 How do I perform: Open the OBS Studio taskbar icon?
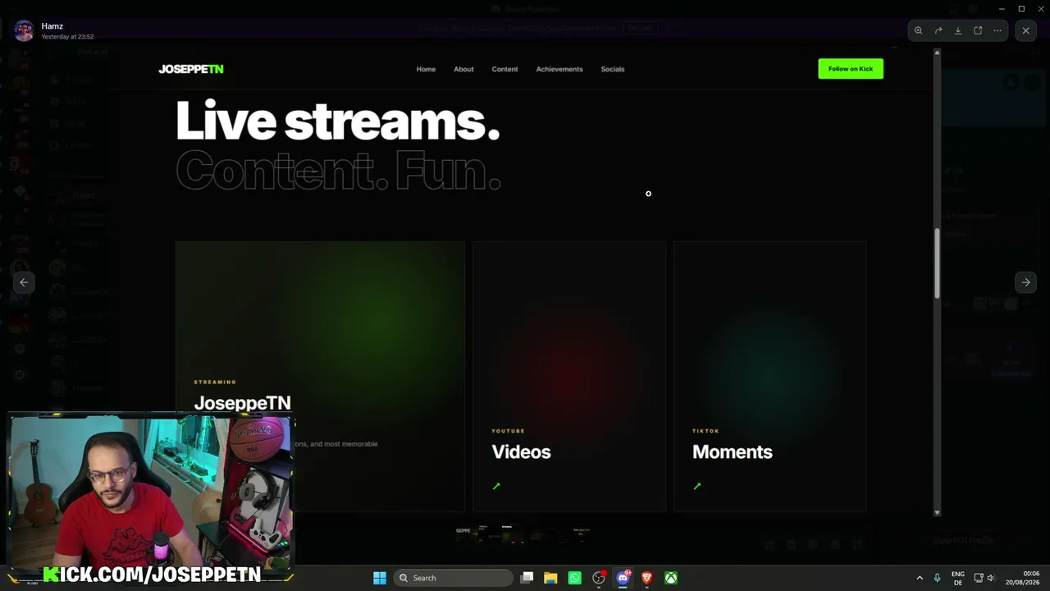tap(599, 578)
